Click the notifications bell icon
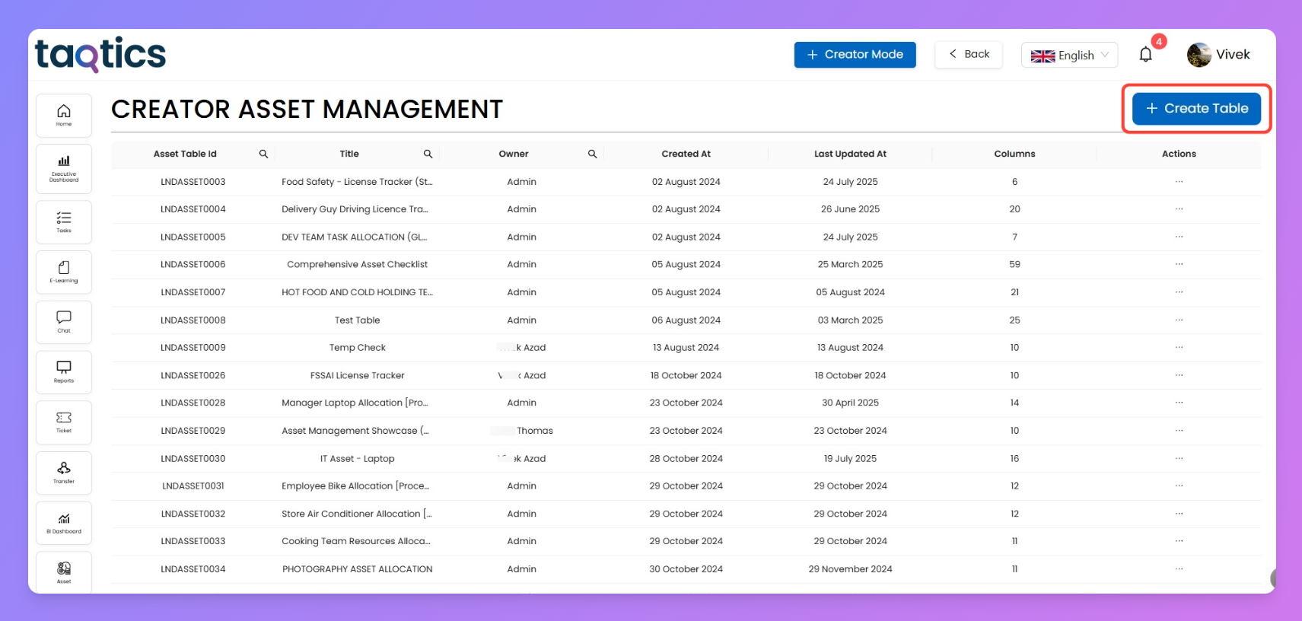The height and width of the screenshot is (621, 1302). point(1146,54)
